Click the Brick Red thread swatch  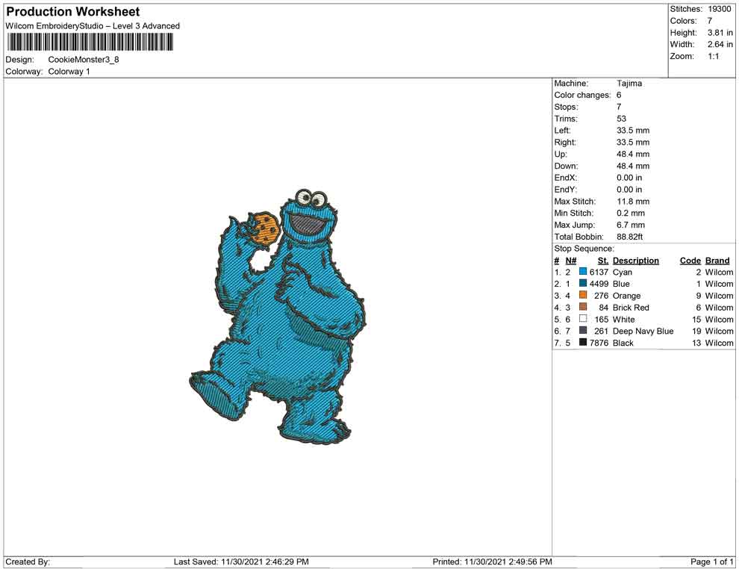(583, 307)
